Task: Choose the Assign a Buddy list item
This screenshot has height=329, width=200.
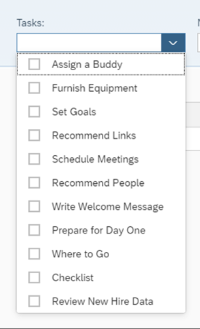Action: coord(101,64)
